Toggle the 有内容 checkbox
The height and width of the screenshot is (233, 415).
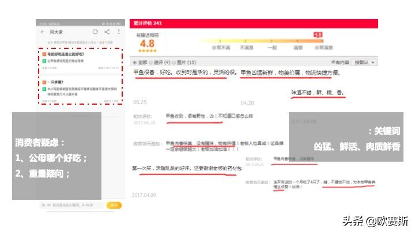333,62
